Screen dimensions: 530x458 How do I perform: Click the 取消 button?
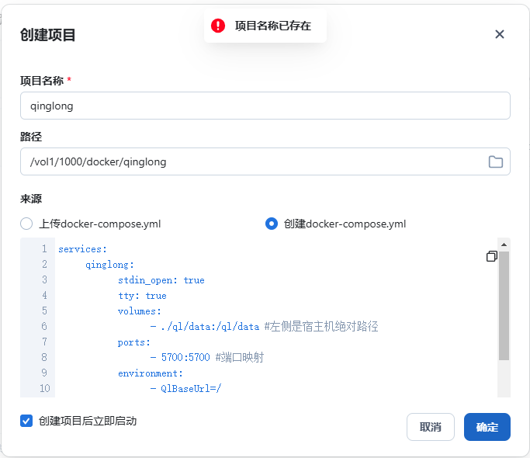tap(431, 427)
